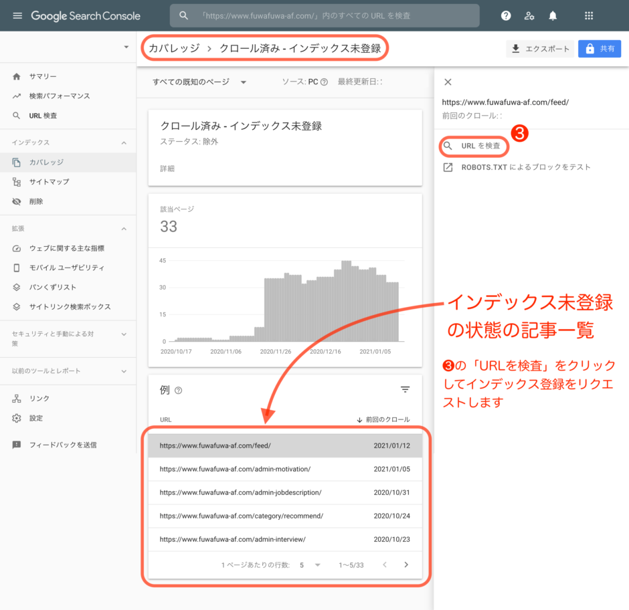Go to previous page of results
629x610 pixels.
[x=385, y=565]
